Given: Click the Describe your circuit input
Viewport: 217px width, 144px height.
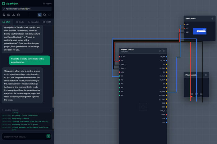Looking at the screenshot, I should 24,136.
